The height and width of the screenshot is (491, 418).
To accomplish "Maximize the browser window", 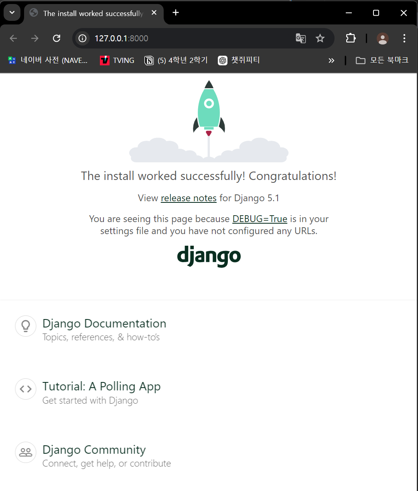I will coord(376,13).
